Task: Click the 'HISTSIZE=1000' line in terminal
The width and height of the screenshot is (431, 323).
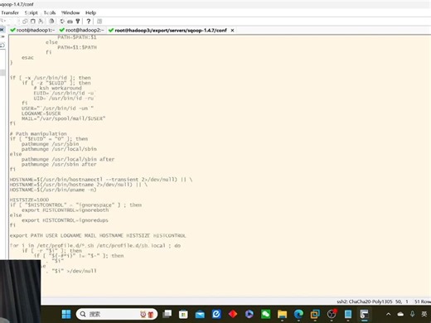Action: [29, 200]
